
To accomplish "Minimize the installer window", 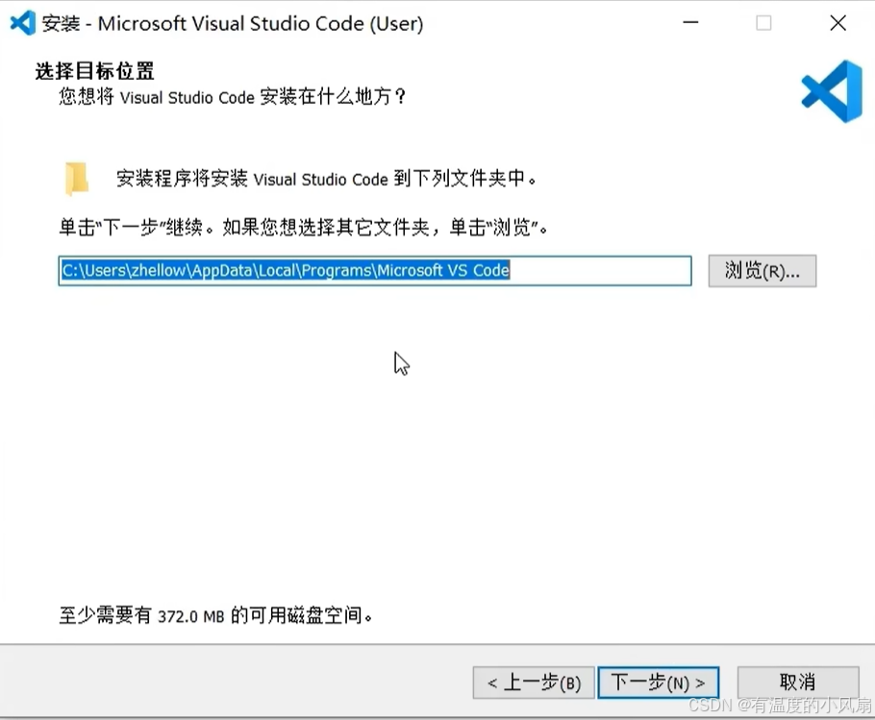I will click(690, 23).
